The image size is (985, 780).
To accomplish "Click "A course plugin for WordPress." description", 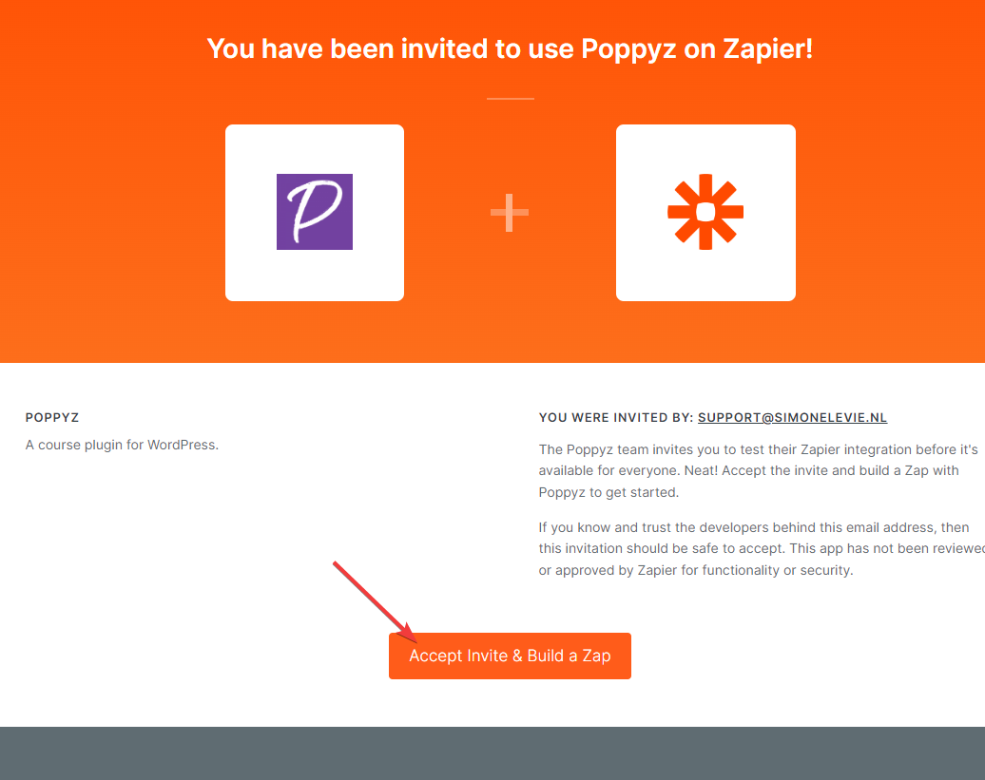I will coord(122,444).
